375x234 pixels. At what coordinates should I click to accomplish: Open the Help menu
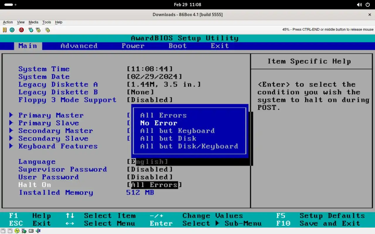59,22
